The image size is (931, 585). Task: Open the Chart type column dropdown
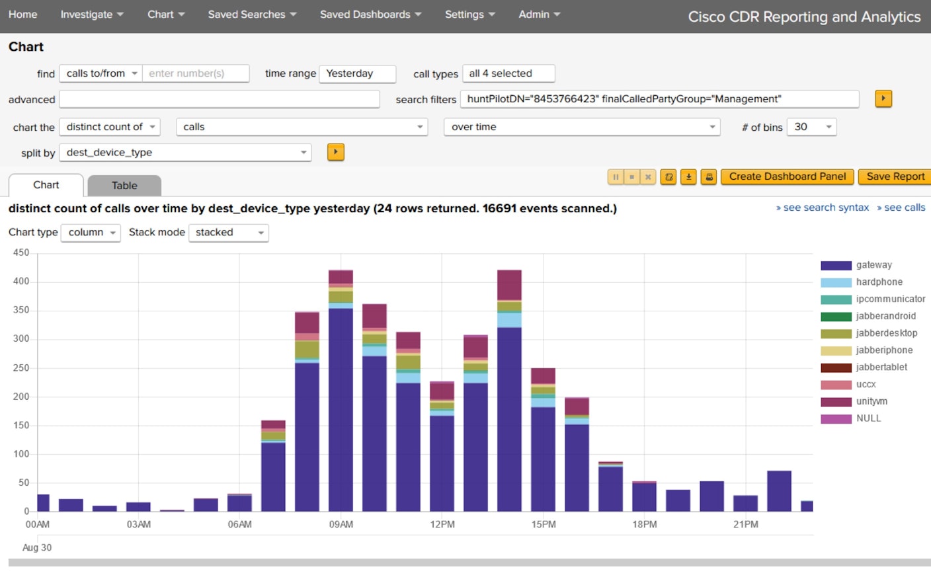(91, 233)
